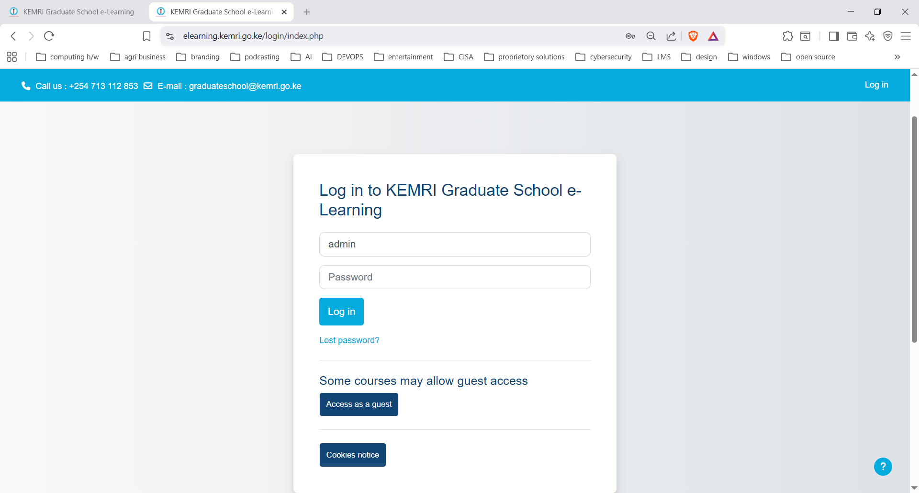Open the Lost password link
The height and width of the screenshot is (493, 919).
coord(349,340)
